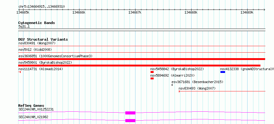Open the SEC24A|NM_021982 transcript label
This screenshot has width=274, height=124.
33,117
